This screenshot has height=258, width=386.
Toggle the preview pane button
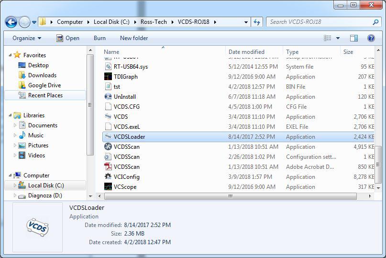(354, 38)
